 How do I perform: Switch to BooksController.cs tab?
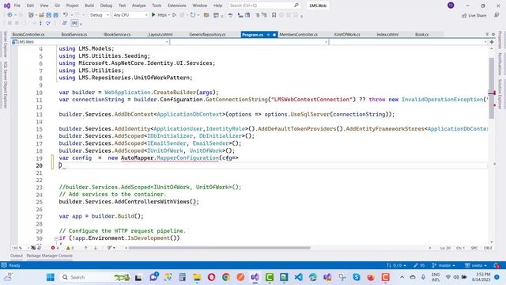[28, 34]
